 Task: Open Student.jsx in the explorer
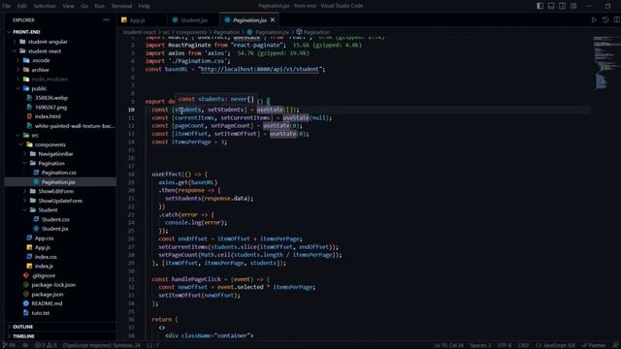point(55,229)
